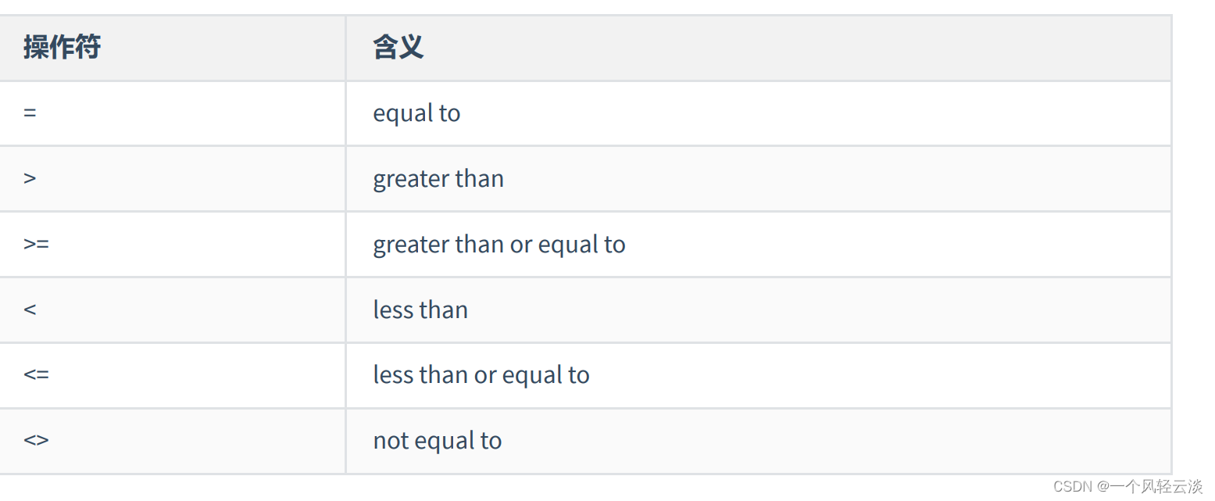Click 'greater than or equal to' text
This screenshot has height=501, width=1215.
(x=499, y=245)
